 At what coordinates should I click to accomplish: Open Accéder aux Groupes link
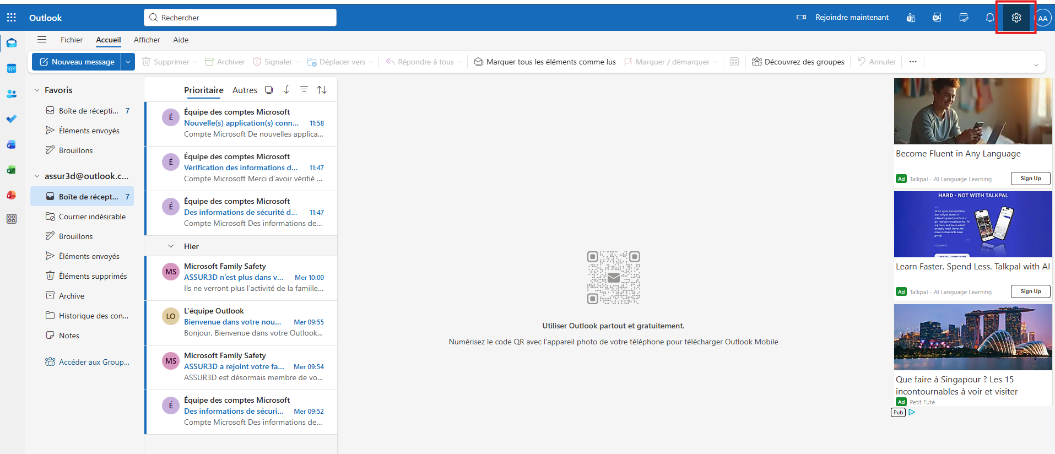(87, 362)
